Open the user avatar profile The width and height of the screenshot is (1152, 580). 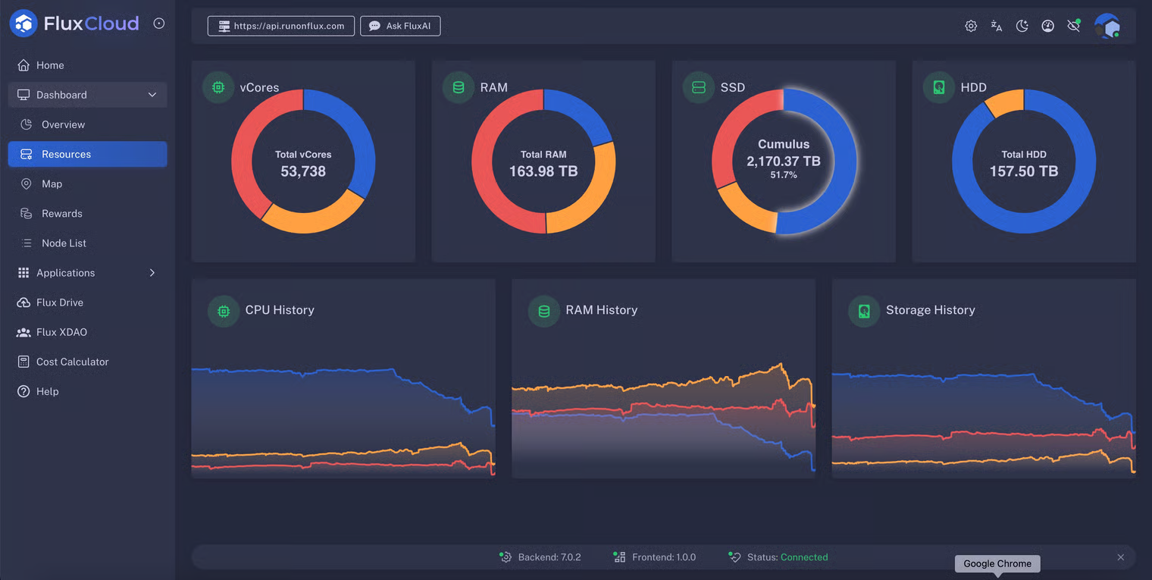point(1107,26)
